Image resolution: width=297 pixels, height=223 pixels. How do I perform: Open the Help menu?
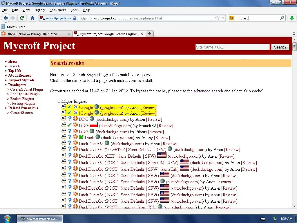click(x=86, y=10)
